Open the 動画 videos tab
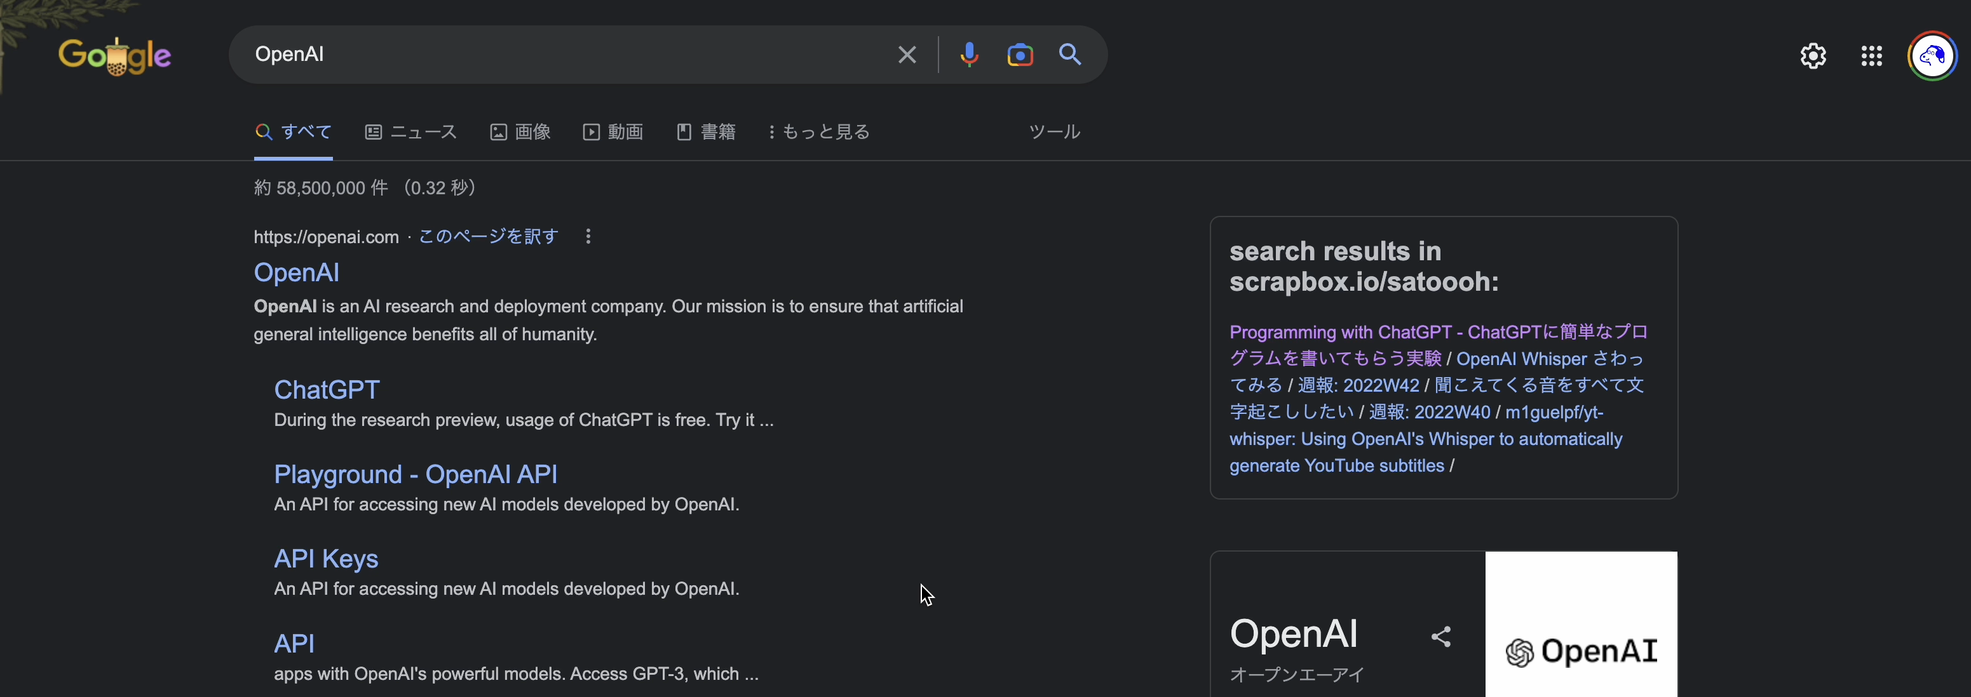 (x=613, y=132)
